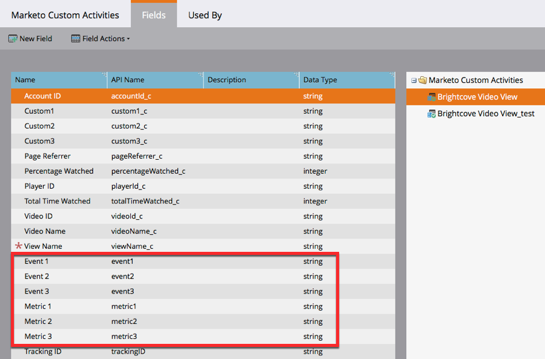Click the grid icon on the API Name header
The image size is (545, 359).
199,74
